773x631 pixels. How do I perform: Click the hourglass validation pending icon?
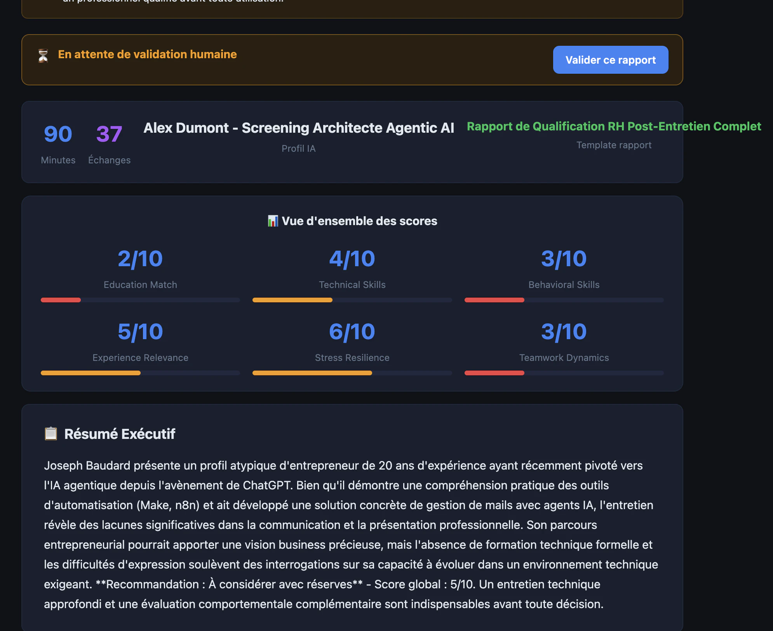coord(43,55)
